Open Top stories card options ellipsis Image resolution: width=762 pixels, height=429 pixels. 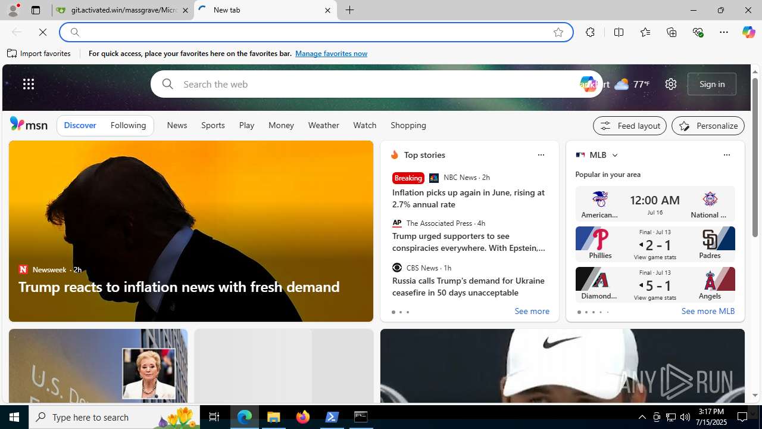(541, 155)
